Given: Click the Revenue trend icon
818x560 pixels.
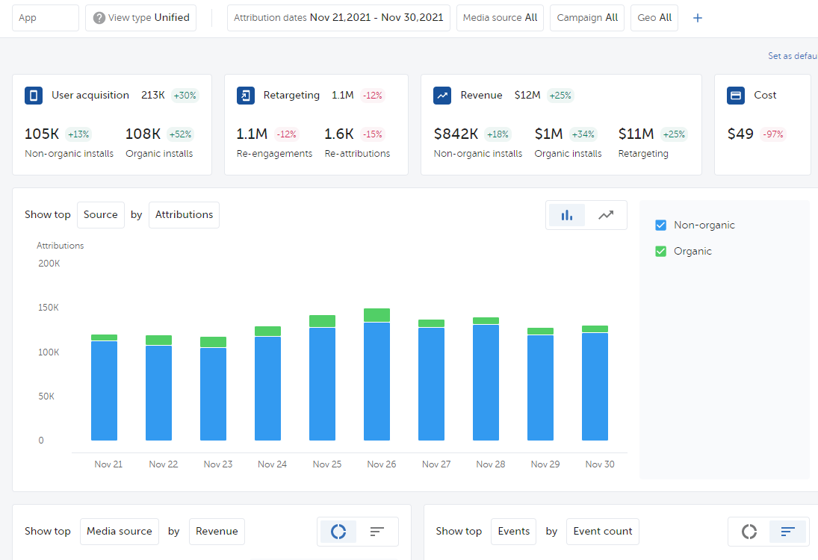Looking at the screenshot, I should 443,96.
